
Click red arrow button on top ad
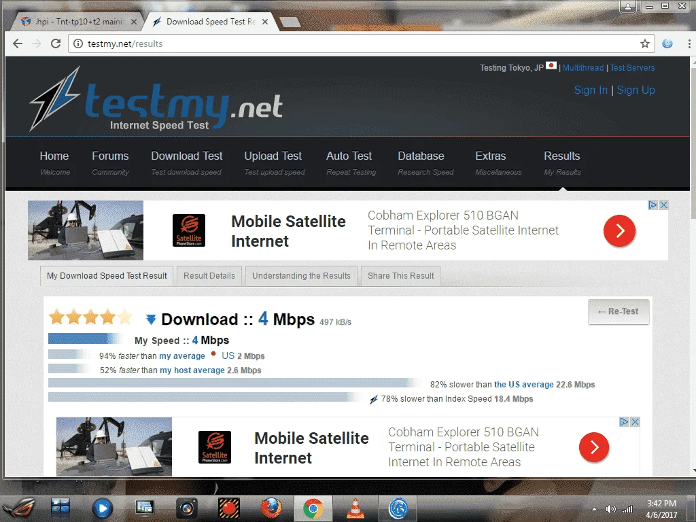pos(619,230)
